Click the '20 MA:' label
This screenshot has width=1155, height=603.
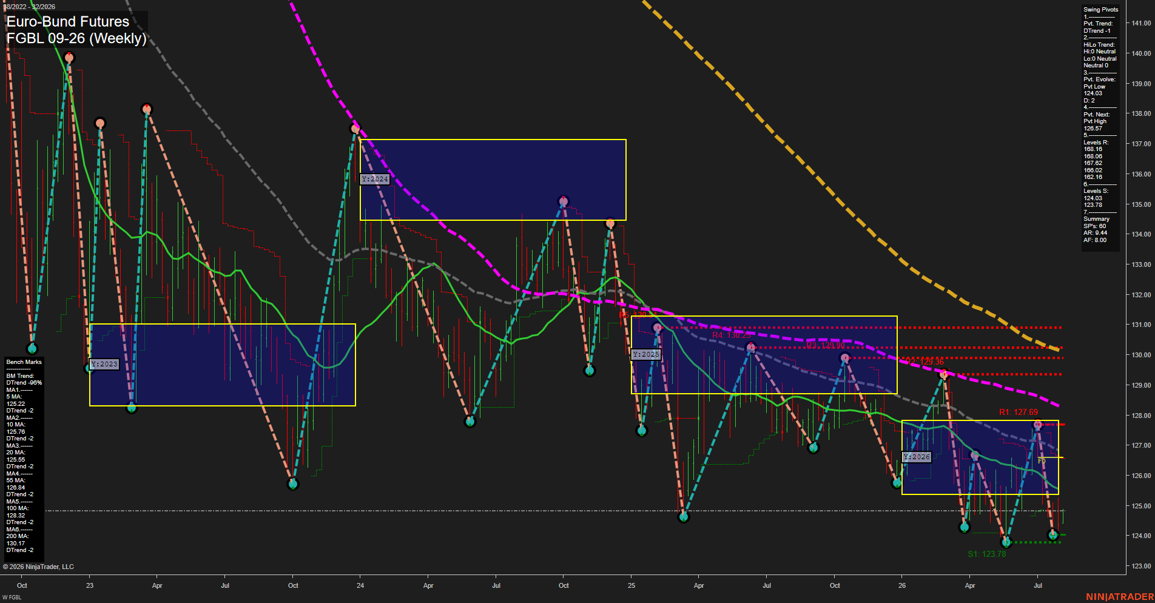17,453
